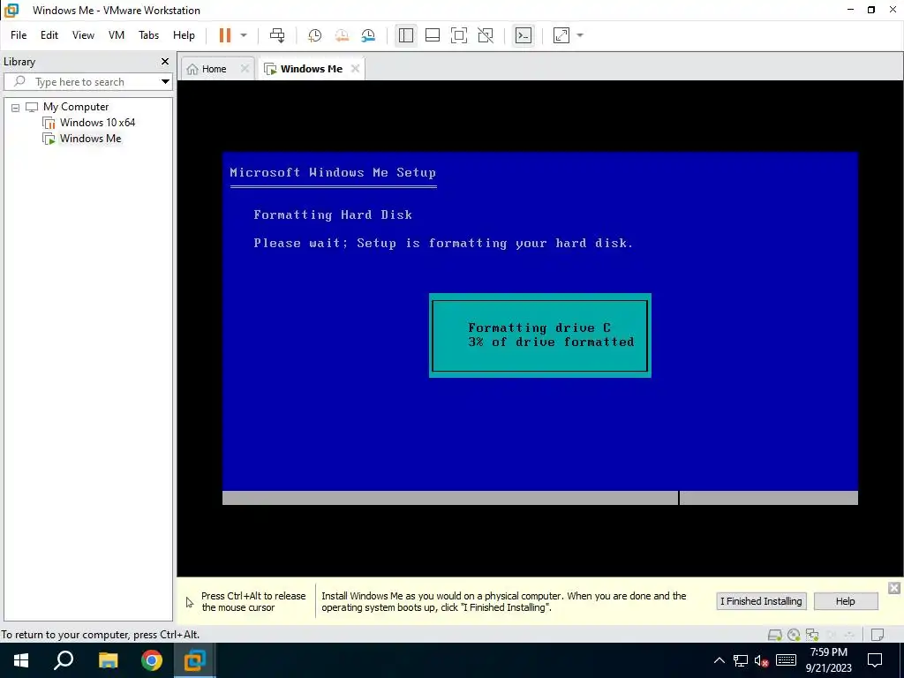Open the touch keyboard tray icon

coord(786,660)
